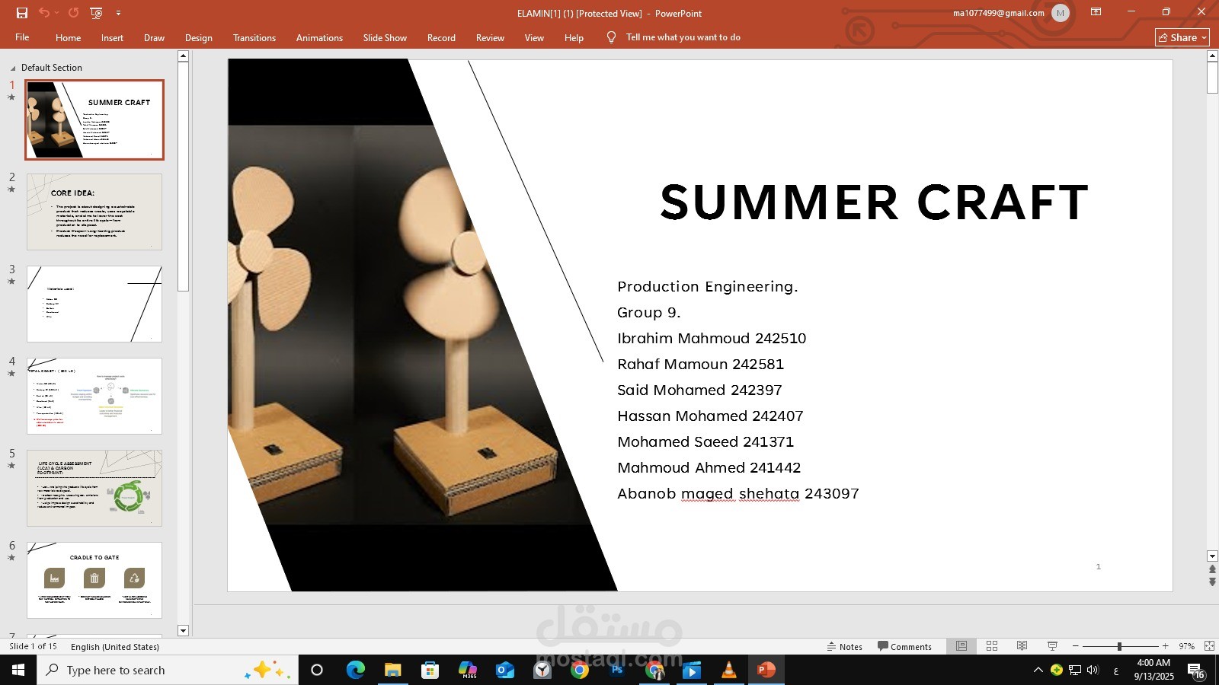Open Microsoft Edge from the taskbar
This screenshot has height=685, width=1219.
[355, 670]
